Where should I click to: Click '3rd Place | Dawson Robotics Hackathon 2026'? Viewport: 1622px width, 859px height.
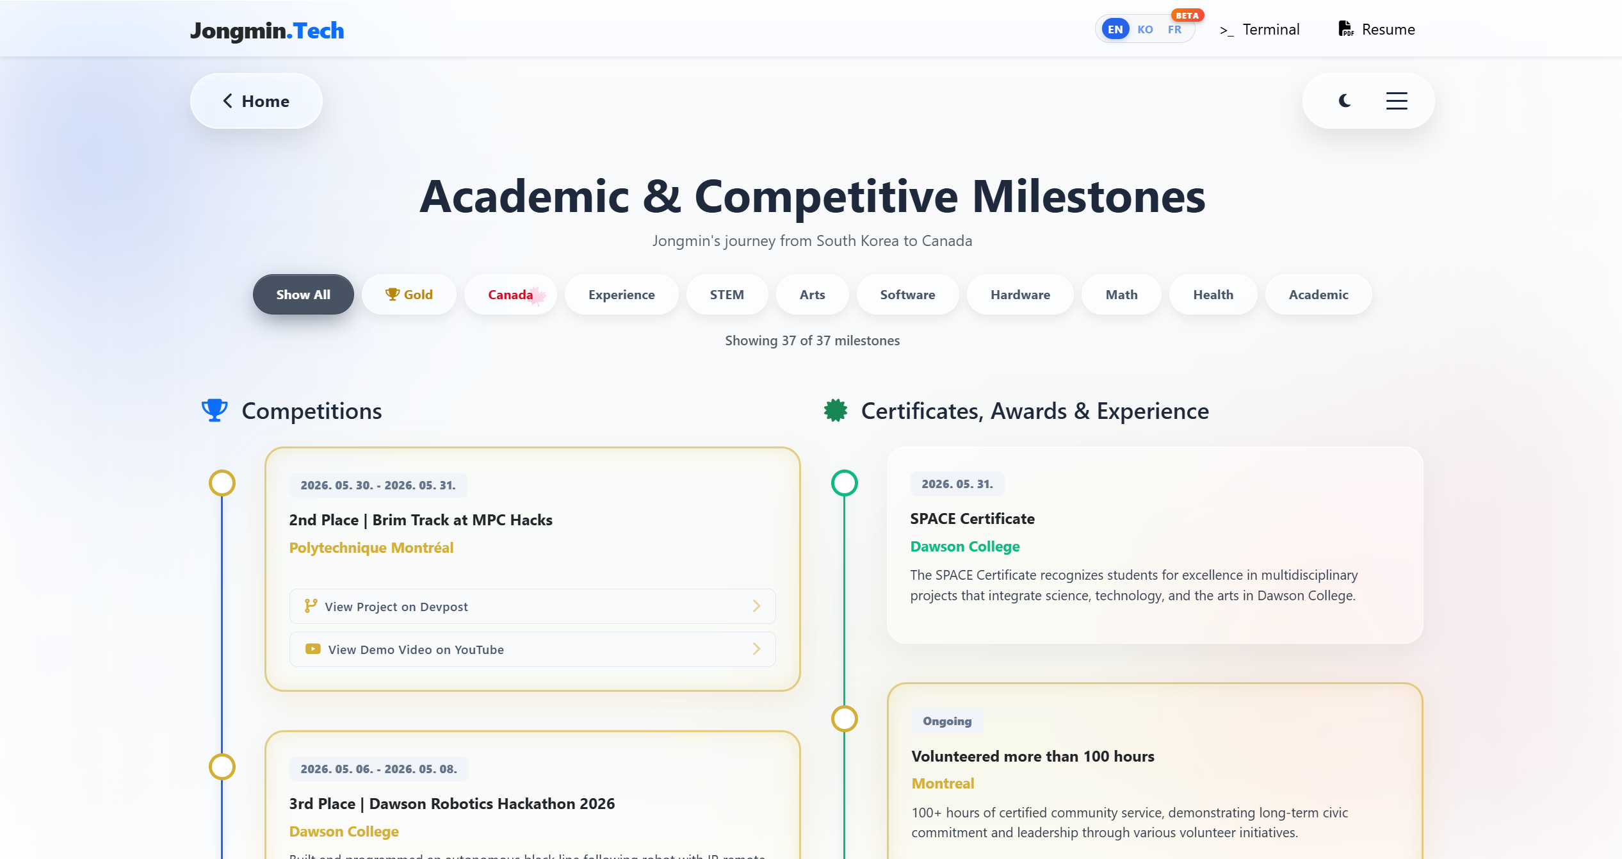tap(452, 803)
